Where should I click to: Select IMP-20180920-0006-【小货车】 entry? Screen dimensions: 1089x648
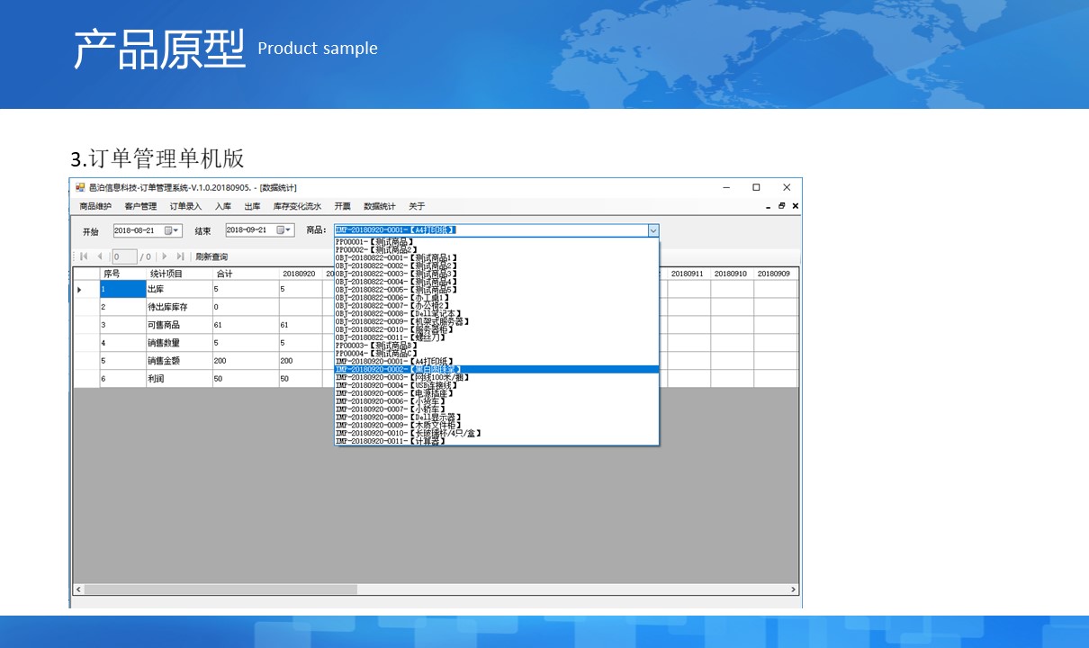pos(497,401)
